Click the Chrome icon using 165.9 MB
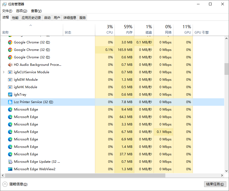 tap(10, 50)
